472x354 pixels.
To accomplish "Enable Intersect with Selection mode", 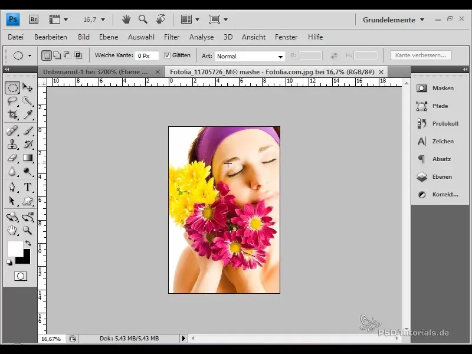I will [78, 55].
